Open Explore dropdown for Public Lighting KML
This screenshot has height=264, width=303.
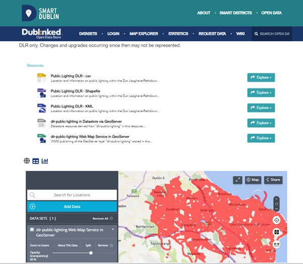pyautogui.click(x=261, y=108)
